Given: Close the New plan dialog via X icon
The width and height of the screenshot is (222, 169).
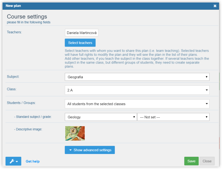Looking at the screenshot, I should [x=215, y=6].
